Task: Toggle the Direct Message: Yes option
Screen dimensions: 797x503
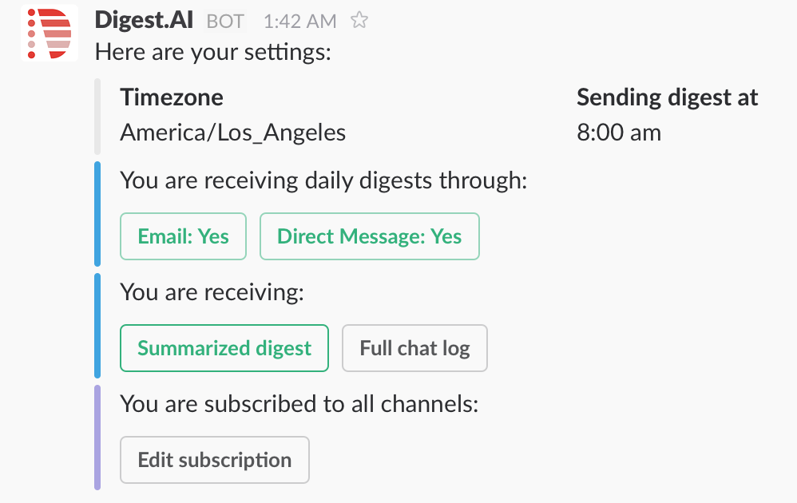Action: [370, 236]
